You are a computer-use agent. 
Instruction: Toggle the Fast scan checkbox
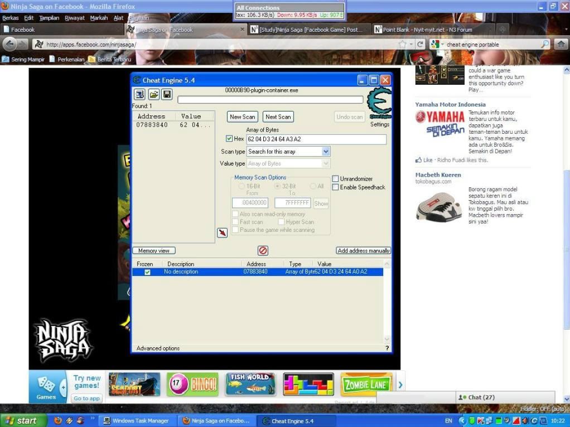pyautogui.click(x=235, y=222)
